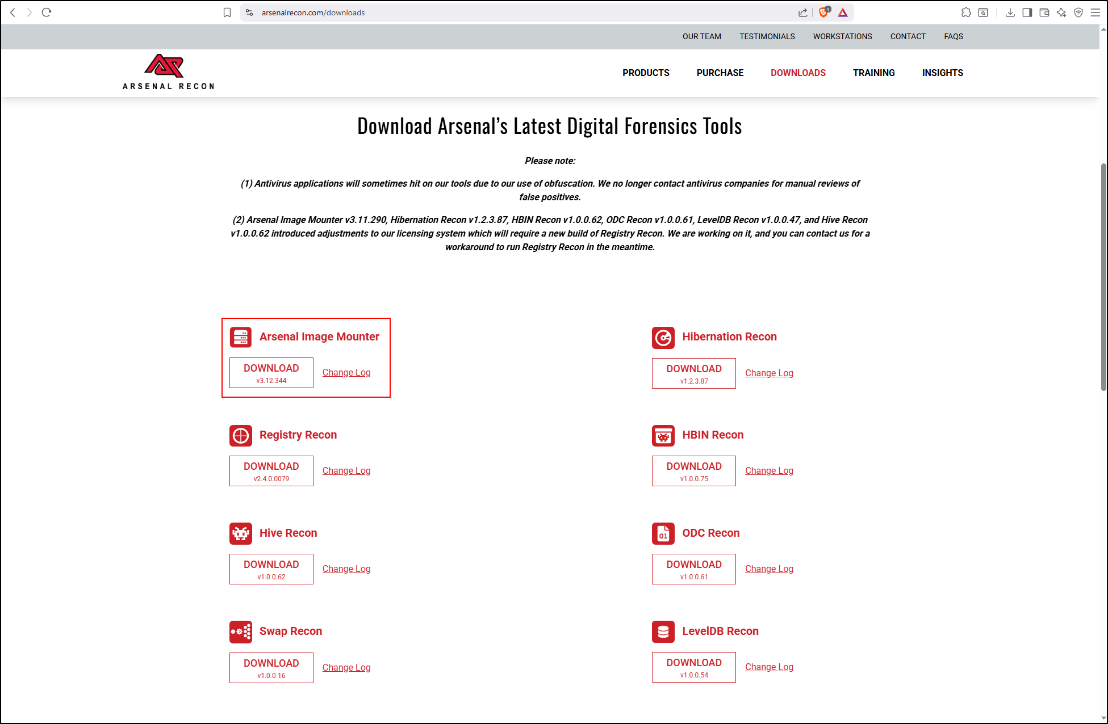Click the Brave VPN shield icon
This screenshot has height=724, width=1108.
(x=1078, y=12)
